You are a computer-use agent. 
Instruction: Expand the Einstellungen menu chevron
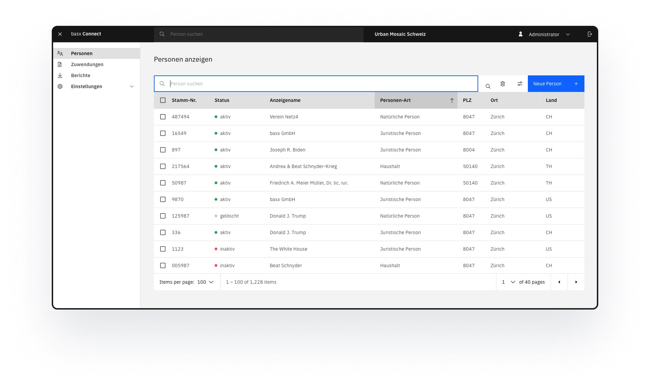131,86
